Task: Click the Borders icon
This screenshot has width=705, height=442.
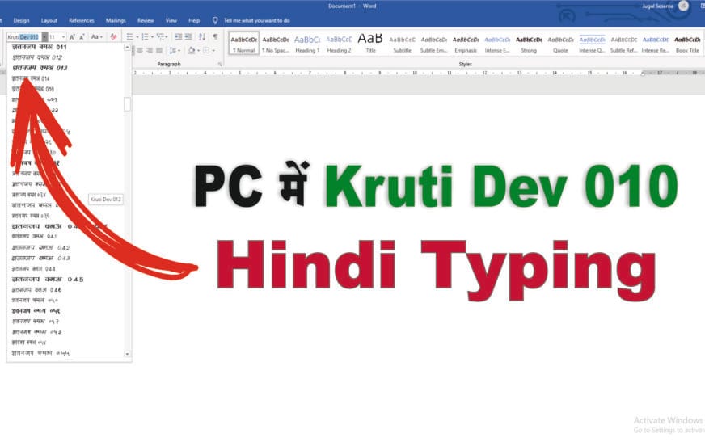Action: pyautogui.click(x=206, y=50)
